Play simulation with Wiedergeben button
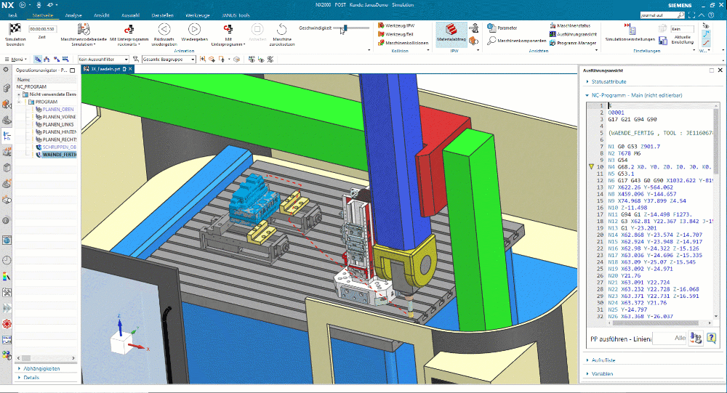 [194, 34]
